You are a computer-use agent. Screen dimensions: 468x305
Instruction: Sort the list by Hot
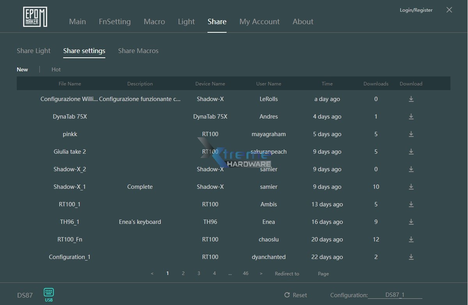click(56, 69)
